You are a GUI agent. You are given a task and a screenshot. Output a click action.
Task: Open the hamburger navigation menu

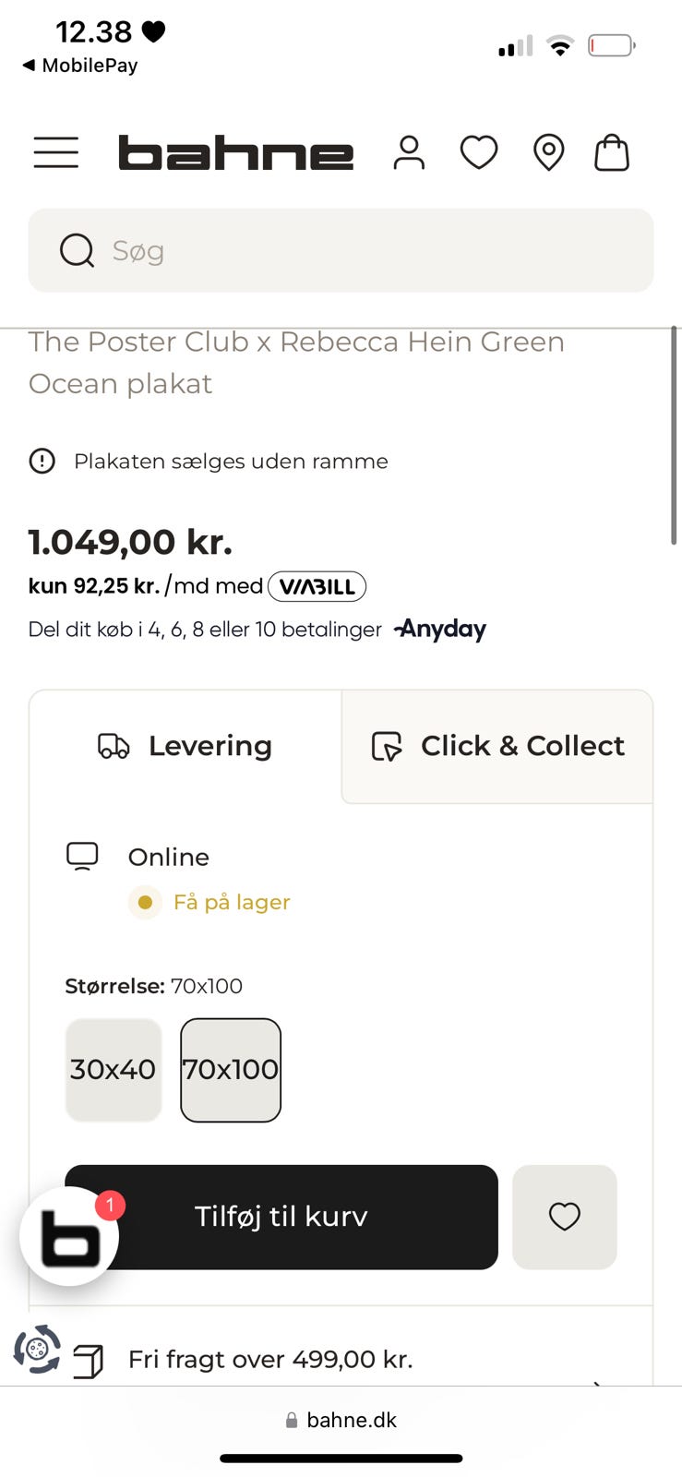coord(56,152)
